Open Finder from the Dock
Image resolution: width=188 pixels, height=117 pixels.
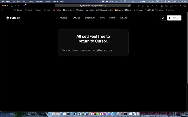tap(50, 114)
